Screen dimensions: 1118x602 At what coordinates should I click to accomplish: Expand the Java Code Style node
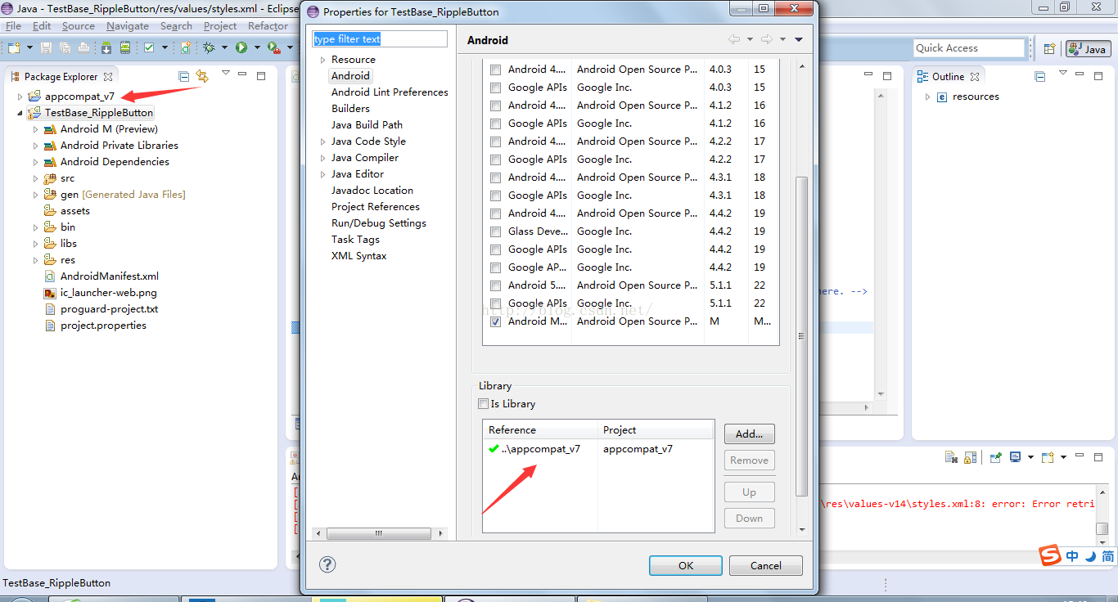[323, 142]
